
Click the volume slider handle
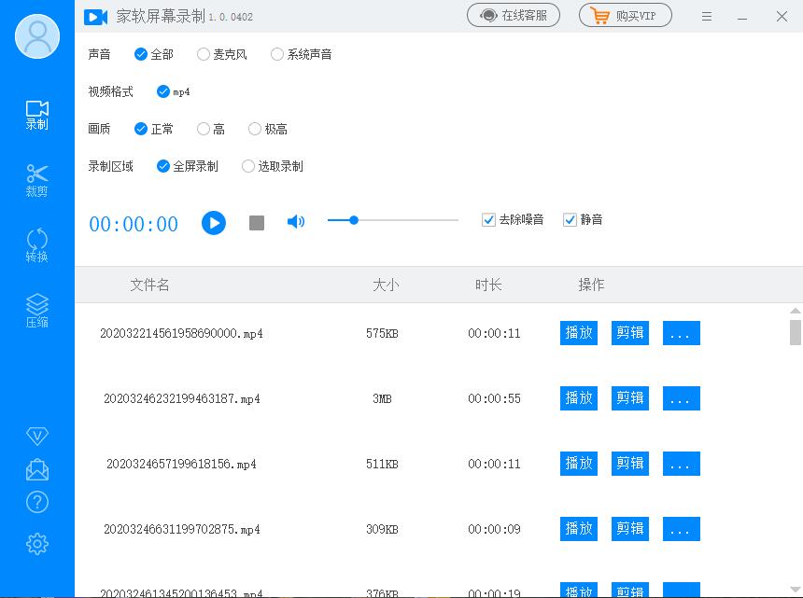(354, 220)
